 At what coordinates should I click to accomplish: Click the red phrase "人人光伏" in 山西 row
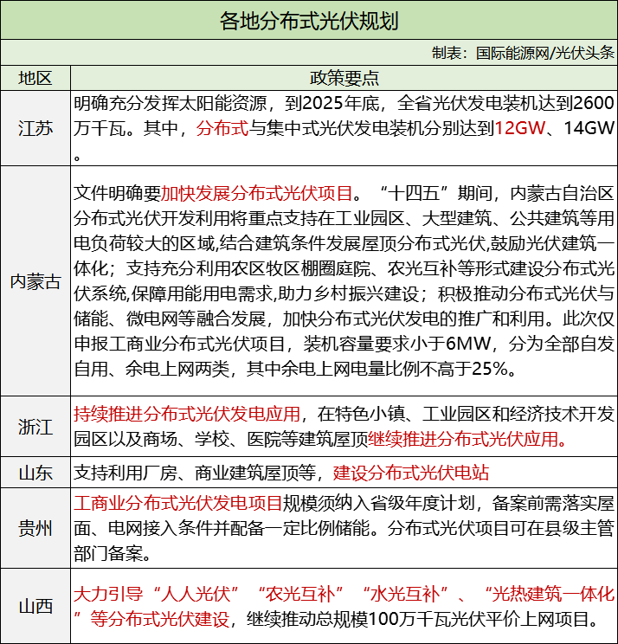[196, 594]
